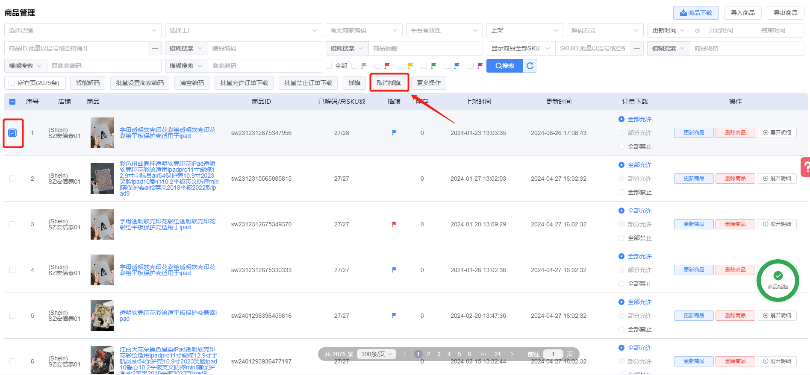Check the 所有页(2075条) checkbox
The height and width of the screenshot is (375, 810).
click(12, 83)
